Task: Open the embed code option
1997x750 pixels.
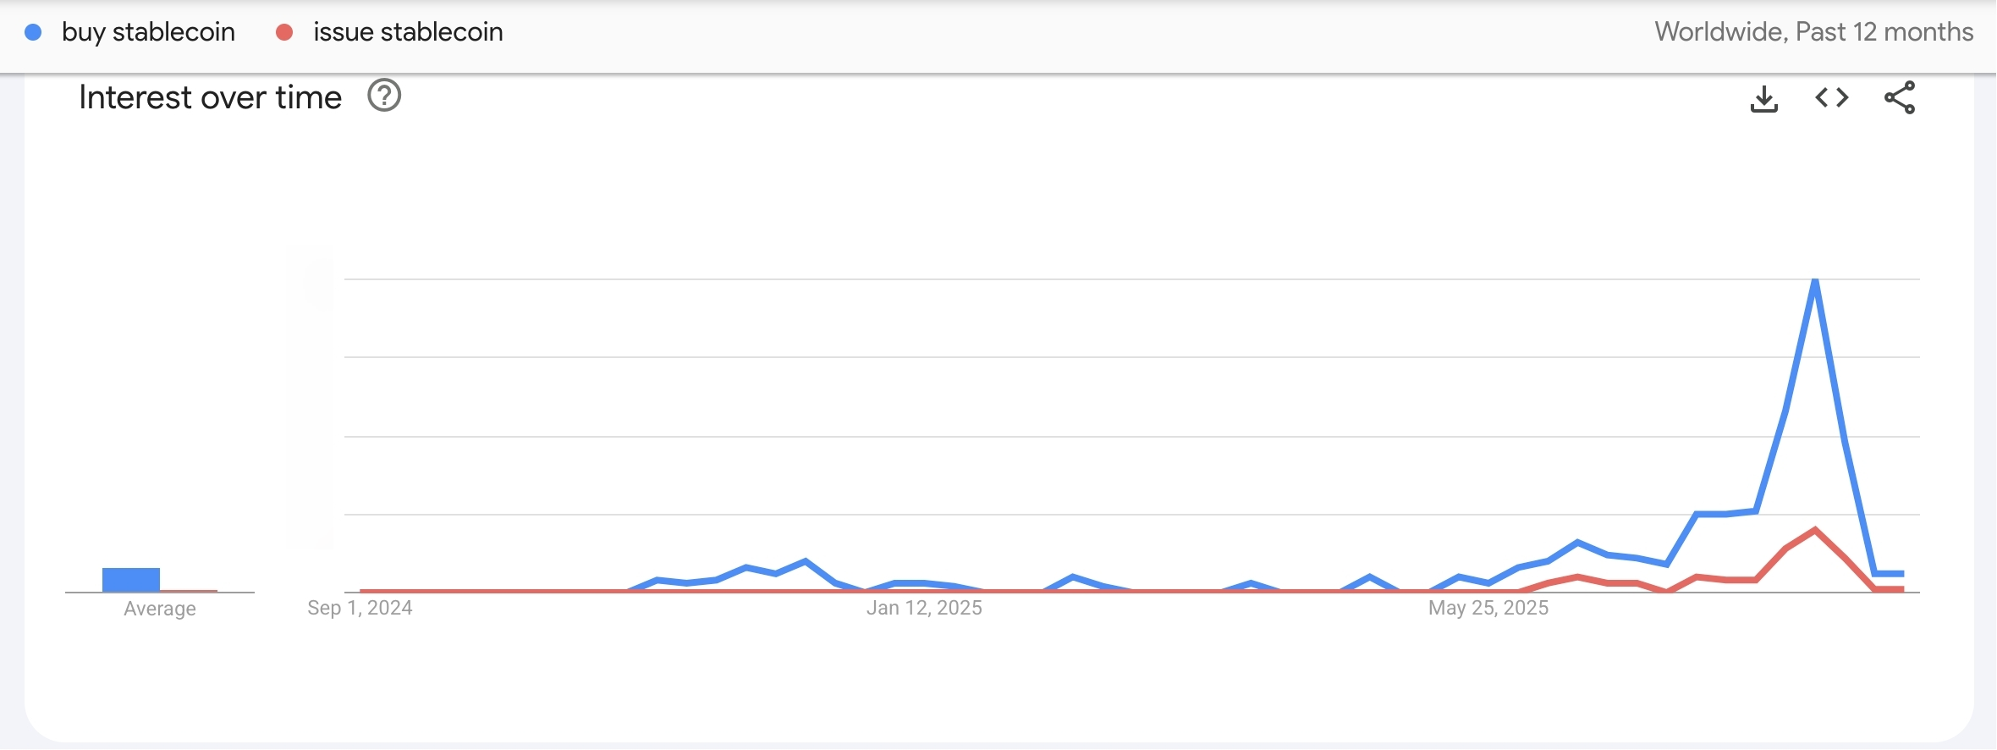Action: 1832,98
